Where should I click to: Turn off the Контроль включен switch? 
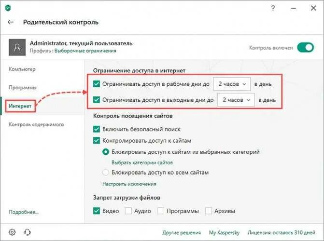pos(305,47)
